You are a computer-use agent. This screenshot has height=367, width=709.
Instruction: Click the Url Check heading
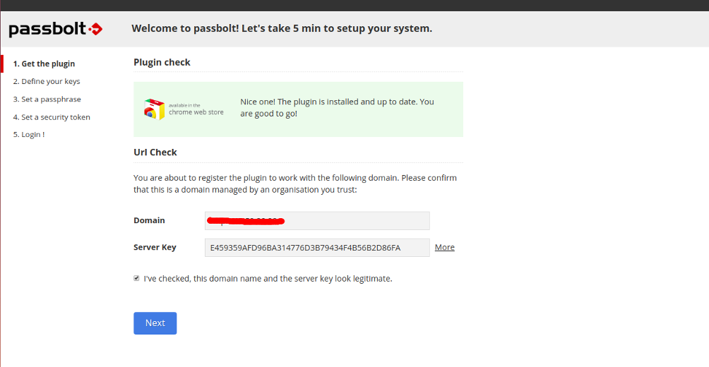155,152
